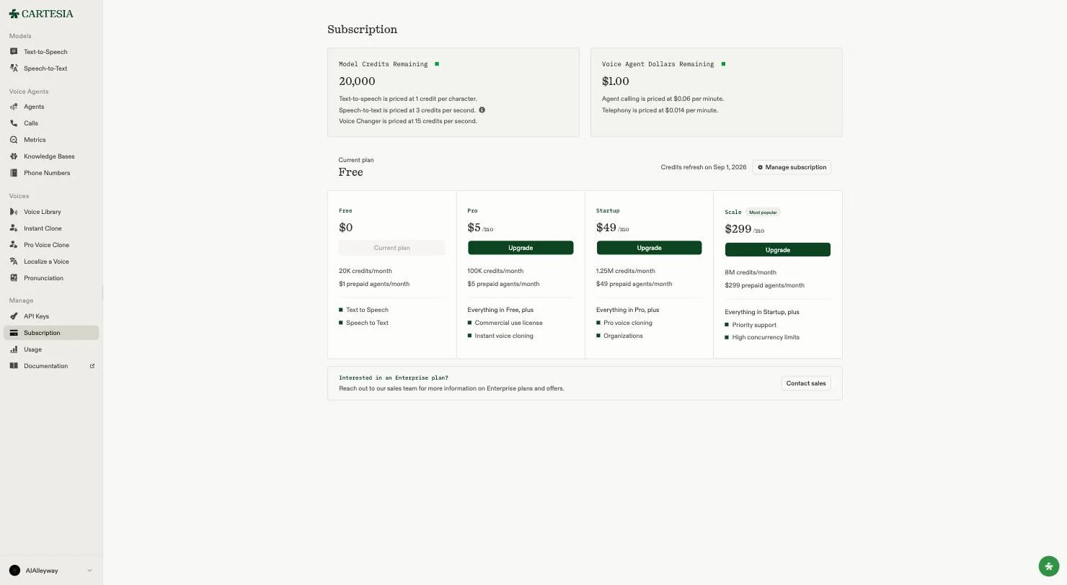
Task: Click 'Interested in an Enterprise plan?' text
Action: pos(394,378)
